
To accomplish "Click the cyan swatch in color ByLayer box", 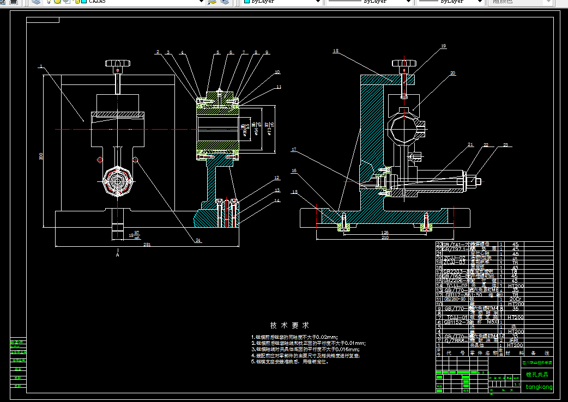I will click(247, 2).
